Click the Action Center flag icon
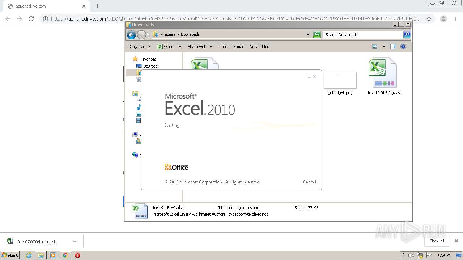This screenshot has width=463, height=260. coord(429,255)
